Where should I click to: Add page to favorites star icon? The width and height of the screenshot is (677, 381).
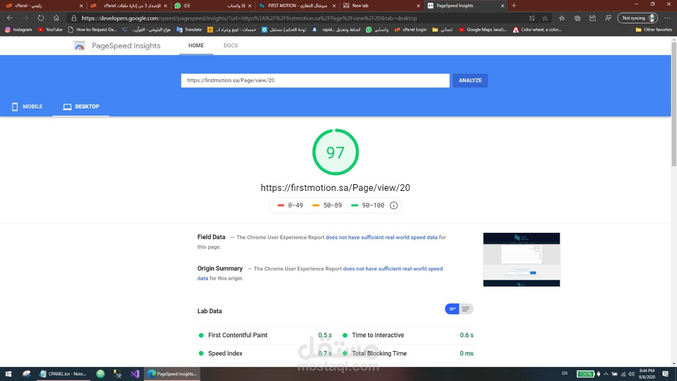pyautogui.click(x=545, y=18)
